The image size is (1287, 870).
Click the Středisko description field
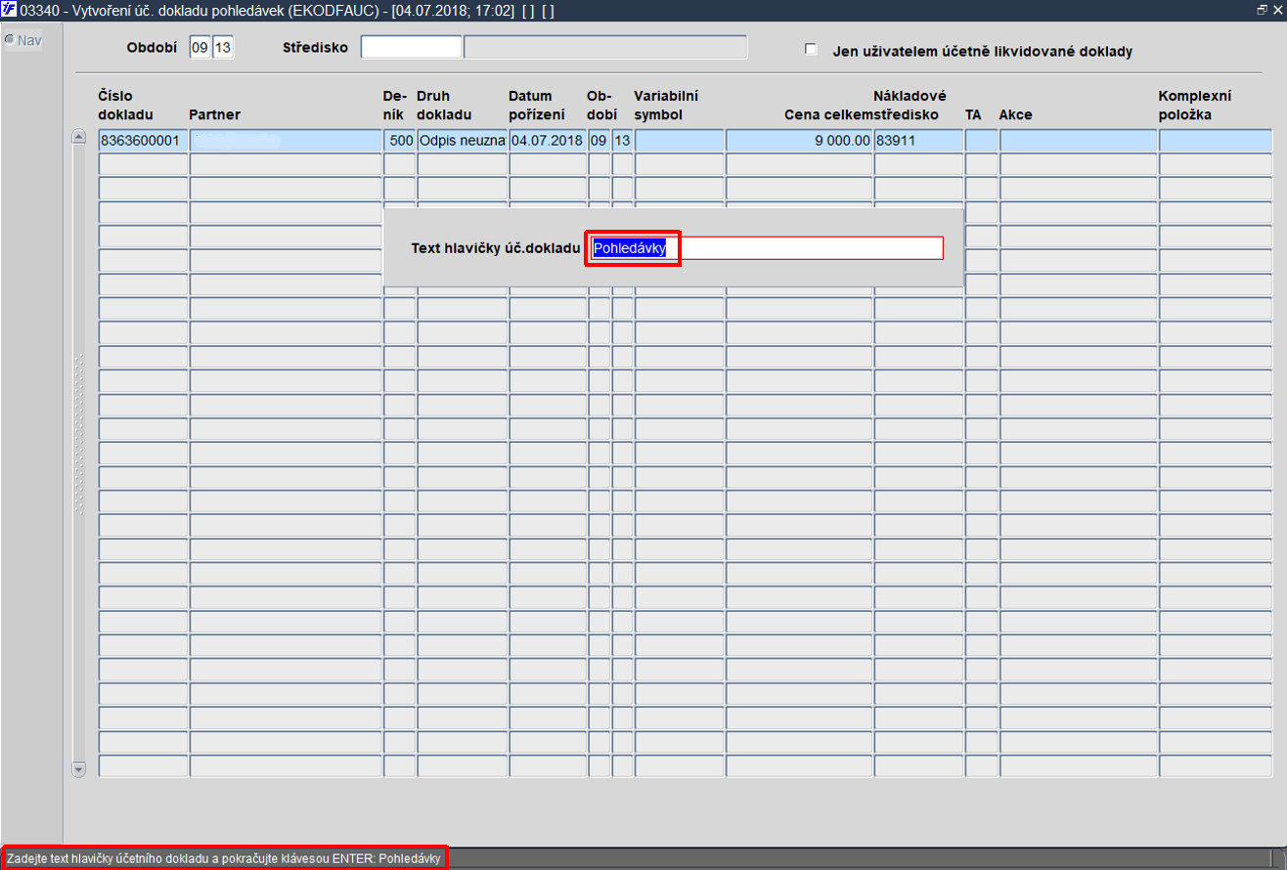tap(605, 48)
